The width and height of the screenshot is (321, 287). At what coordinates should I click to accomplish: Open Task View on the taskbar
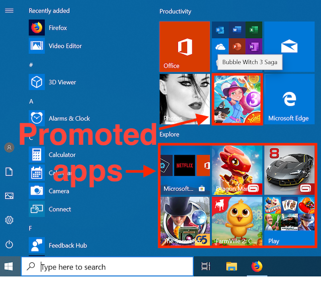pyautogui.click(x=206, y=266)
